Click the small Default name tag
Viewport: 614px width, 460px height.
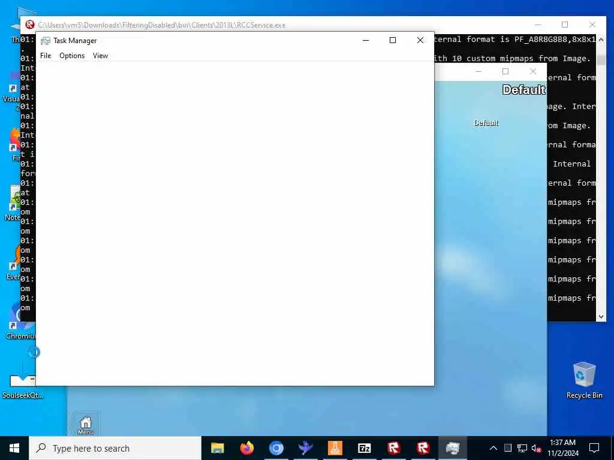coord(486,123)
